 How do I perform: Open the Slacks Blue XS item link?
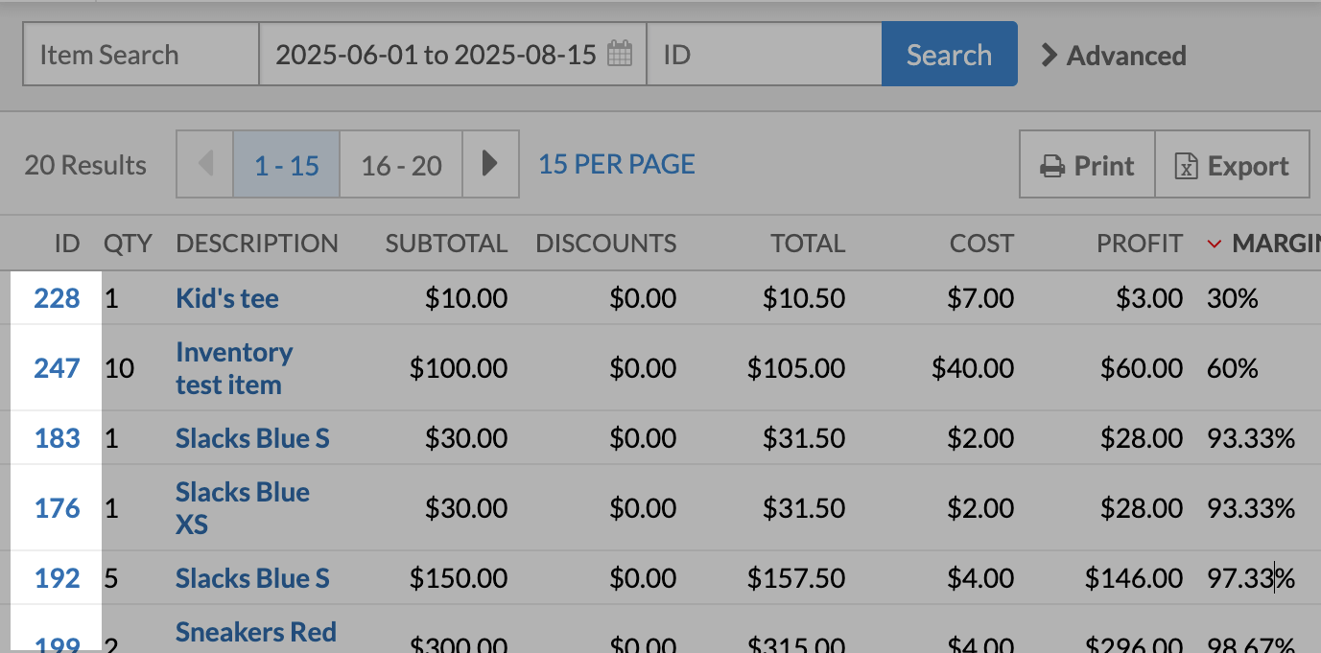[x=242, y=508]
